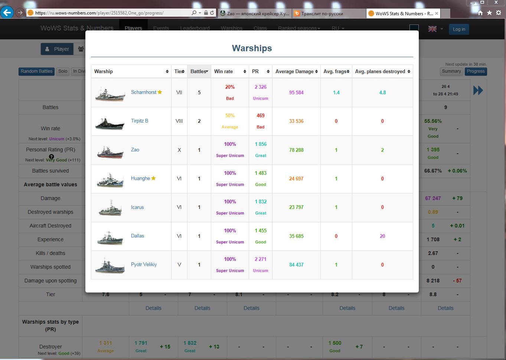This screenshot has height=360, width=506.
Task: Click the address bar search magnifier icon
Action: click(194, 13)
